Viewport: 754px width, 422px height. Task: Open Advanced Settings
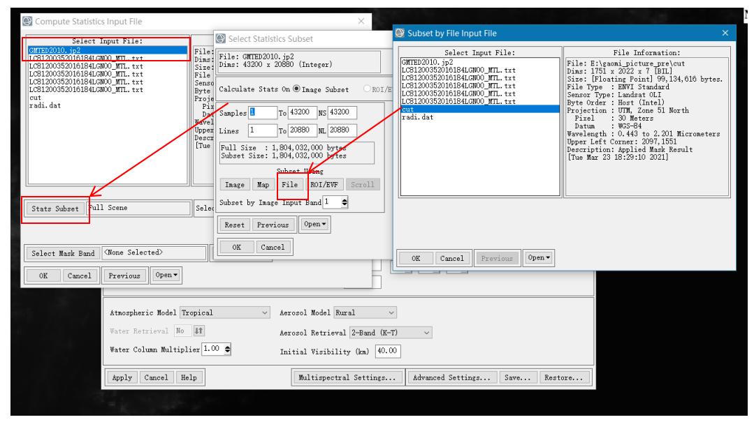click(451, 377)
